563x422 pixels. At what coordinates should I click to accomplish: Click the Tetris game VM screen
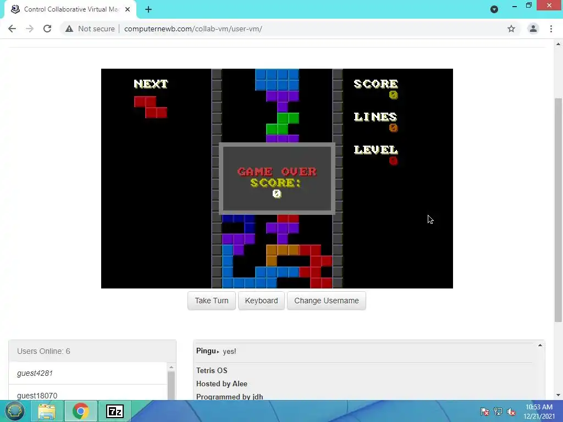point(277,179)
